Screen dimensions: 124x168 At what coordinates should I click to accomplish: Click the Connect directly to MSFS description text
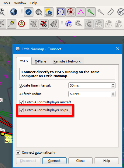click(60, 74)
